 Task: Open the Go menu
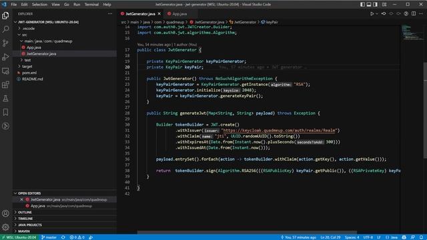[x=67, y=5]
